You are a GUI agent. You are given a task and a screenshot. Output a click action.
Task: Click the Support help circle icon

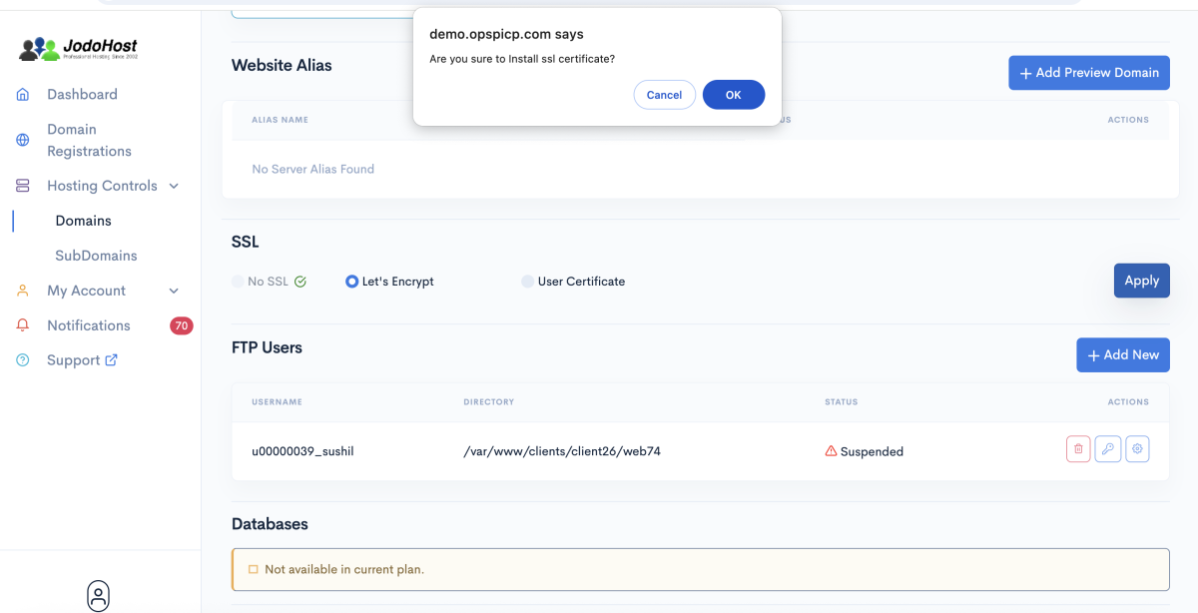point(23,360)
